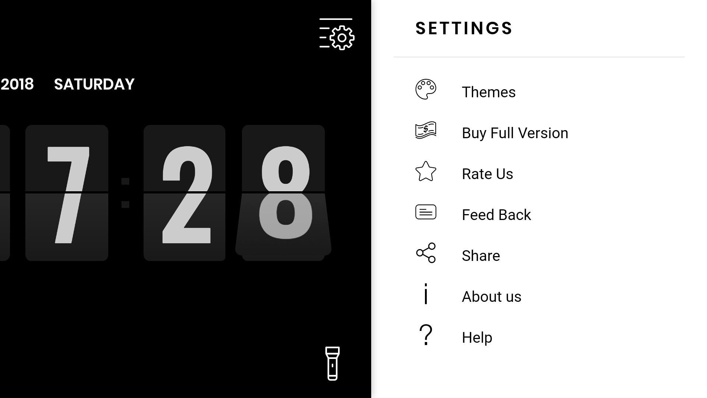Toggle the 2018 year display visibility
The image size is (707, 398).
[17, 84]
